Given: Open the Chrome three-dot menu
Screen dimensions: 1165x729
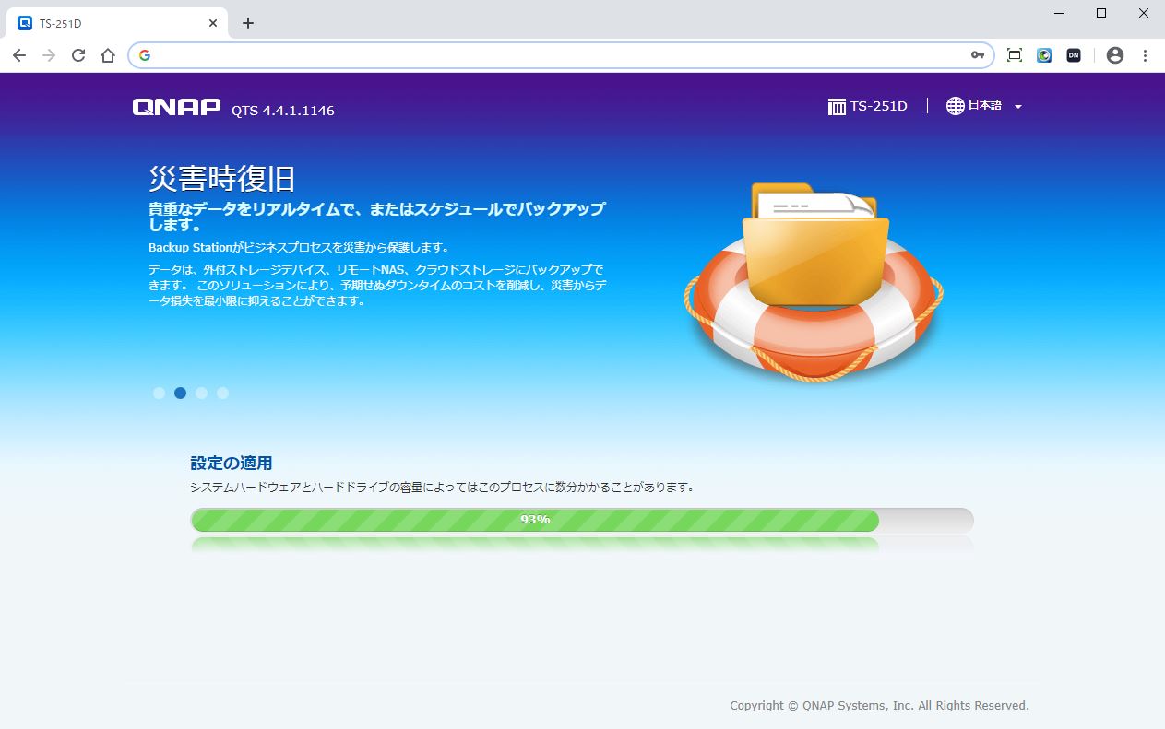Looking at the screenshot, I should coord(1145,55).
